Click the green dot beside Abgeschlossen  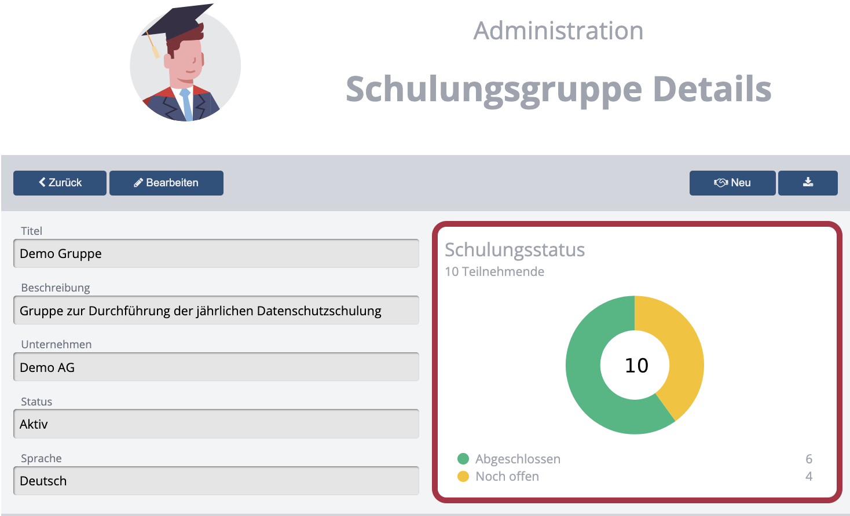tap(463, 459)
